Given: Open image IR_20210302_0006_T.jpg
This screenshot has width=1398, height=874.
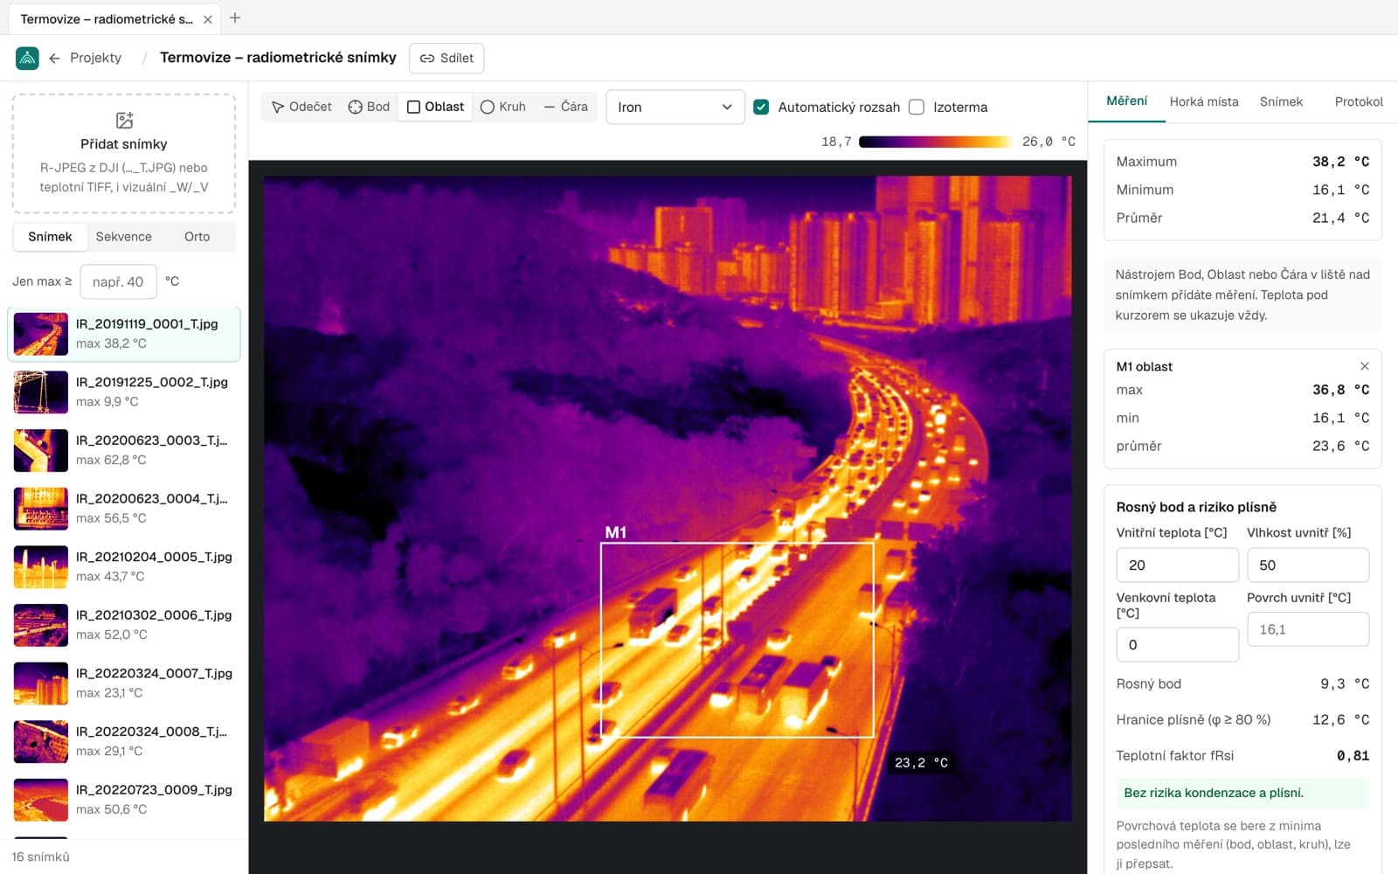Looking at the screenshot, I should click(x=124, y=625).
